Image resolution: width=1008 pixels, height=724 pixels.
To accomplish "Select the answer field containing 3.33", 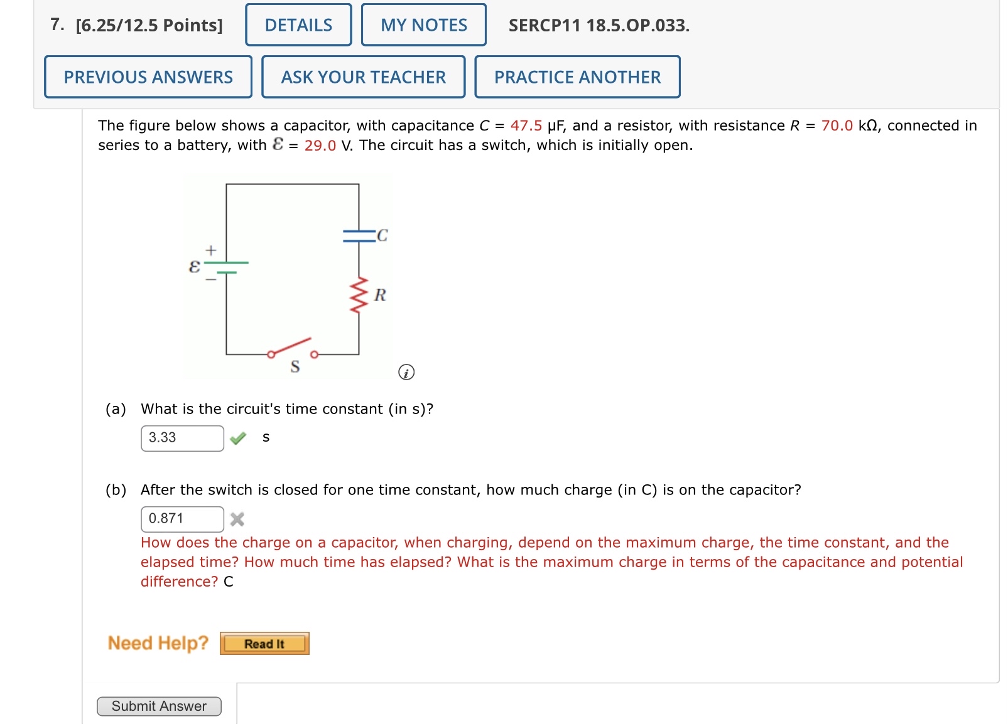I will [x=181, y=439].
